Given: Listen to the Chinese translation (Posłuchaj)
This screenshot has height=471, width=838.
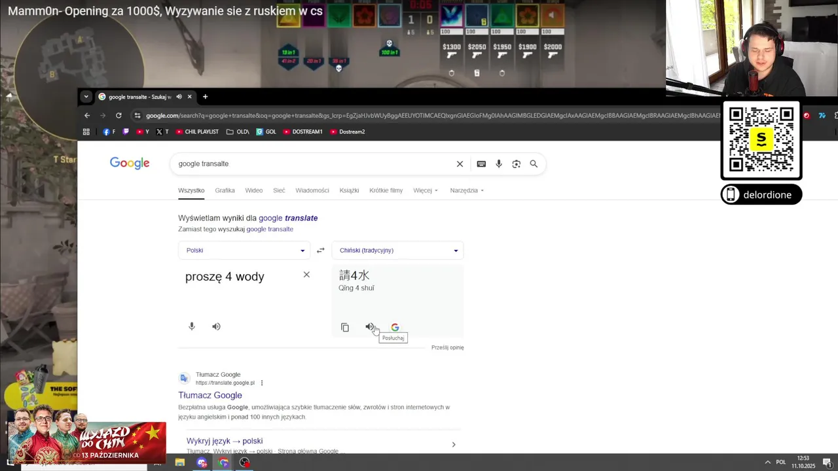Looking at the screenshot, I should (370, 327).
